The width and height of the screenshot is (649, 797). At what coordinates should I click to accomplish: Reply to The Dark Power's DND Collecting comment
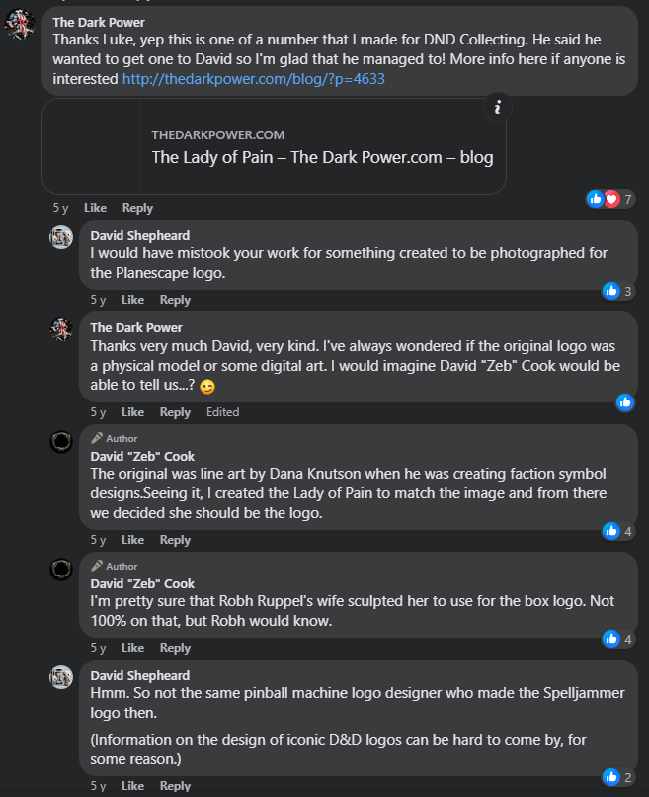[137, 208]
